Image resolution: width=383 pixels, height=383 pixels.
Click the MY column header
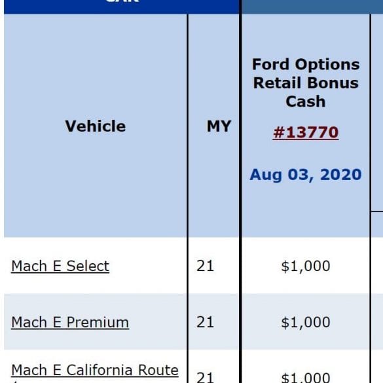click(x=219, y=126)
